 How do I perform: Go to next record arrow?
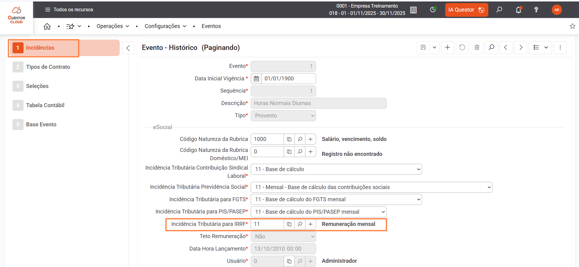tap(521, 47)
